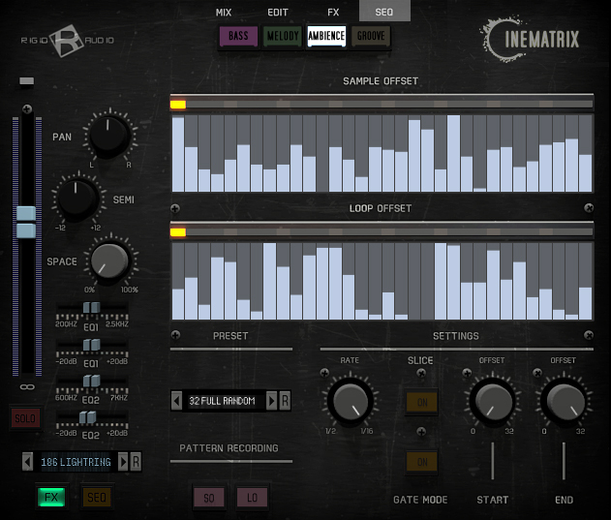
Task: Go to next preset after 32 Full Random
Action: 271,401
